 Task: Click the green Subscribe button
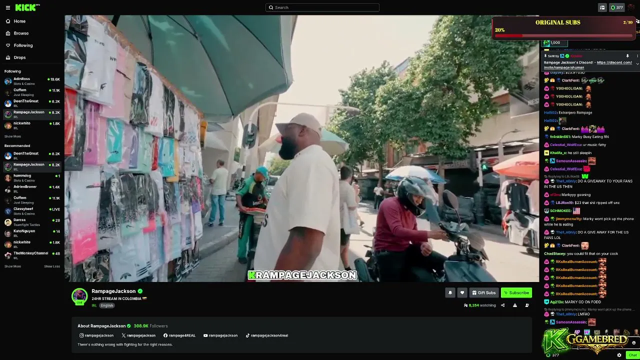pos(516,293)
